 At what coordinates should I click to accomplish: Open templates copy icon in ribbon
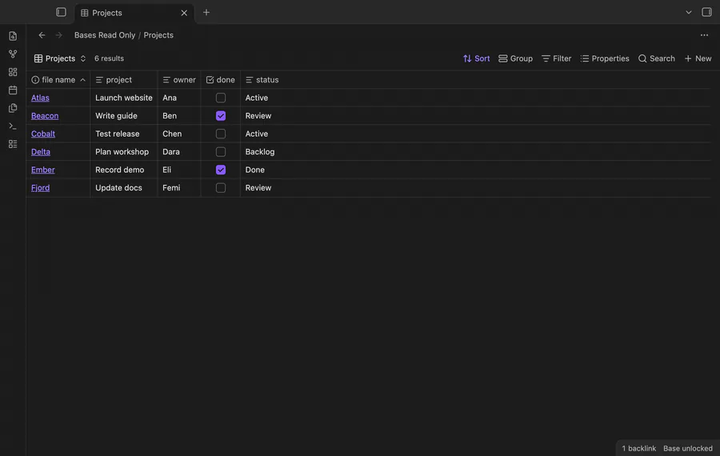13,108
